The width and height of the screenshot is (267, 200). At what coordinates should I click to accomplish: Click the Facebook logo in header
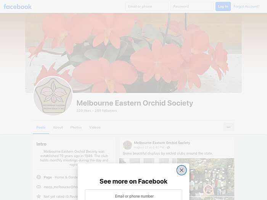coord(18,6)
